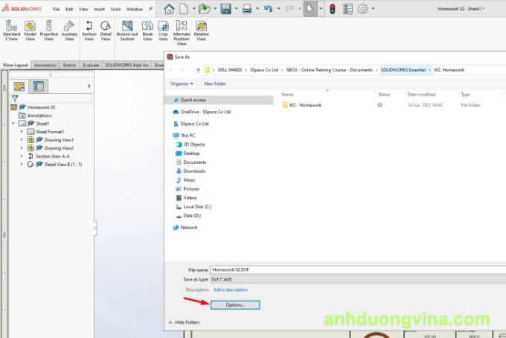Switch to the Annotation tab
506x338 pixels.
[x=45, y=66]
